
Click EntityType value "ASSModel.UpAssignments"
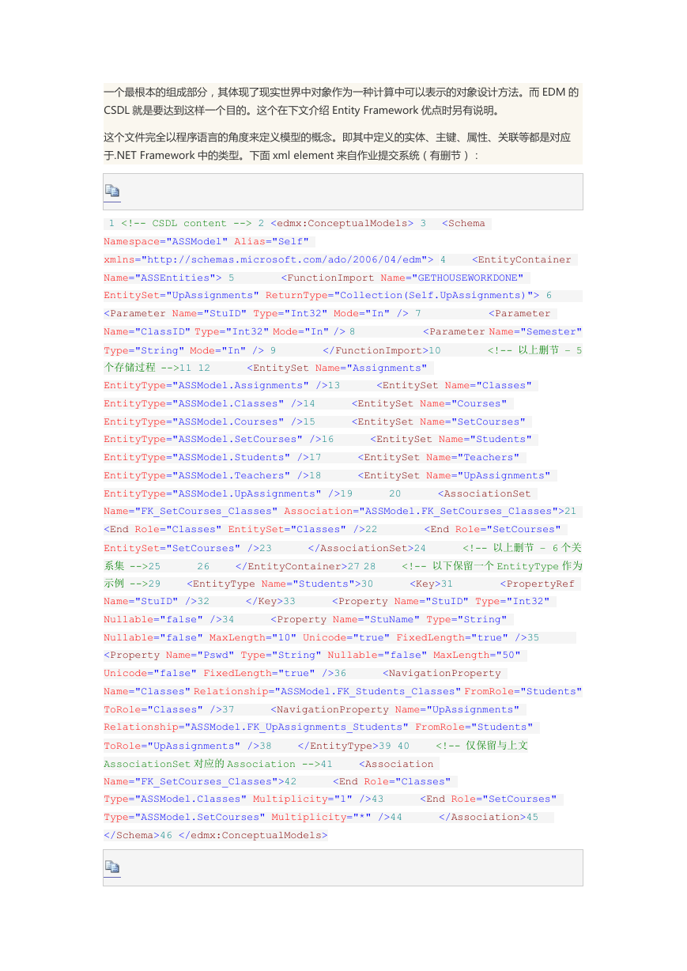(247, 494)
